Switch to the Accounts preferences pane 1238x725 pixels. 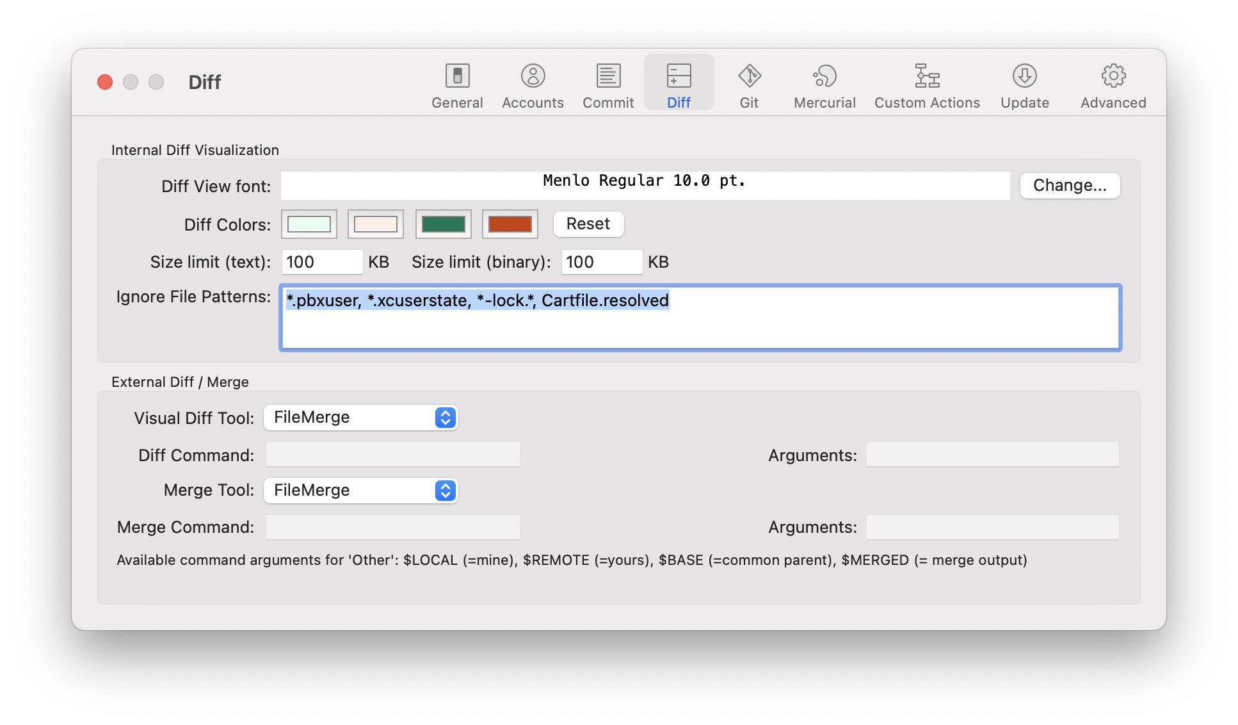(533, 85)
